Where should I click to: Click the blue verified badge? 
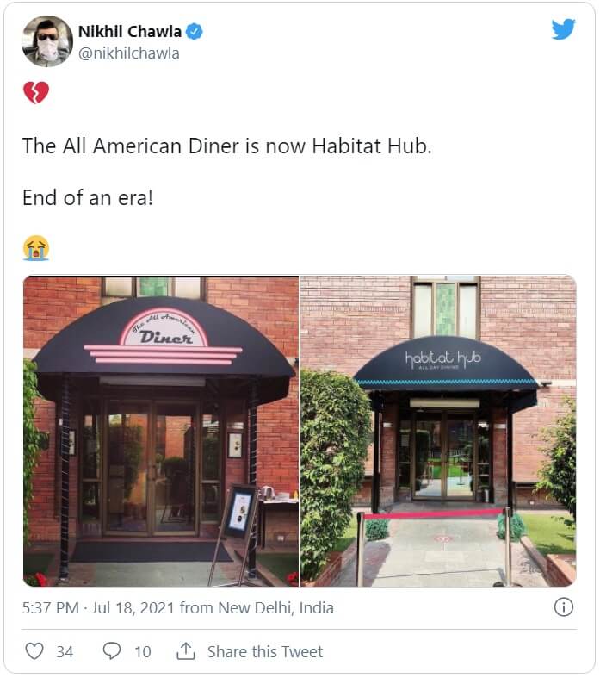(194, 32)
